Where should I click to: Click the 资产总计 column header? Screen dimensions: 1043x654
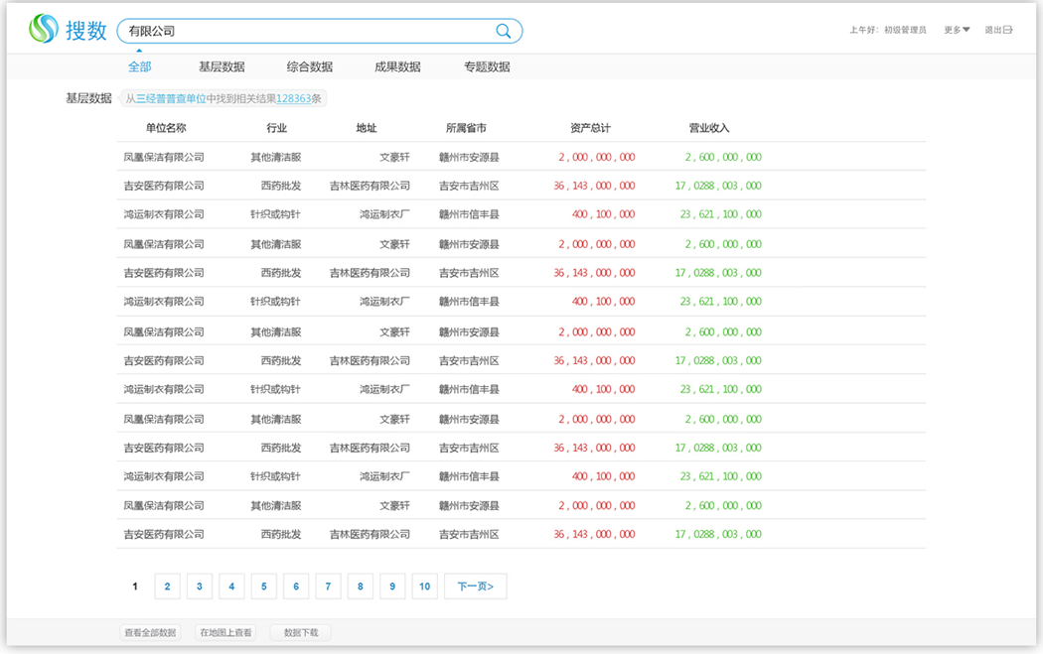click(590, 128)
